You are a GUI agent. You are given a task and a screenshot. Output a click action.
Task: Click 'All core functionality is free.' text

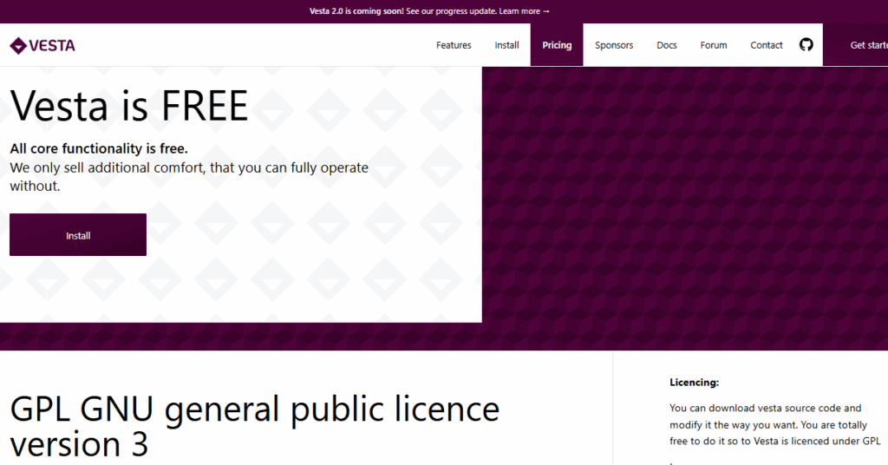[x=99, y=148]
